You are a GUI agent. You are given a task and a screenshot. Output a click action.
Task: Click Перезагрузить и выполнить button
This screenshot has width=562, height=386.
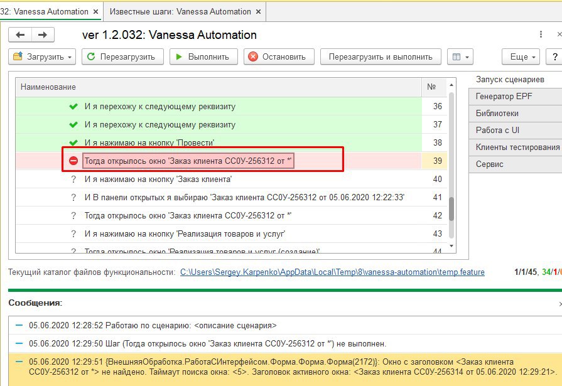(381, 56)
